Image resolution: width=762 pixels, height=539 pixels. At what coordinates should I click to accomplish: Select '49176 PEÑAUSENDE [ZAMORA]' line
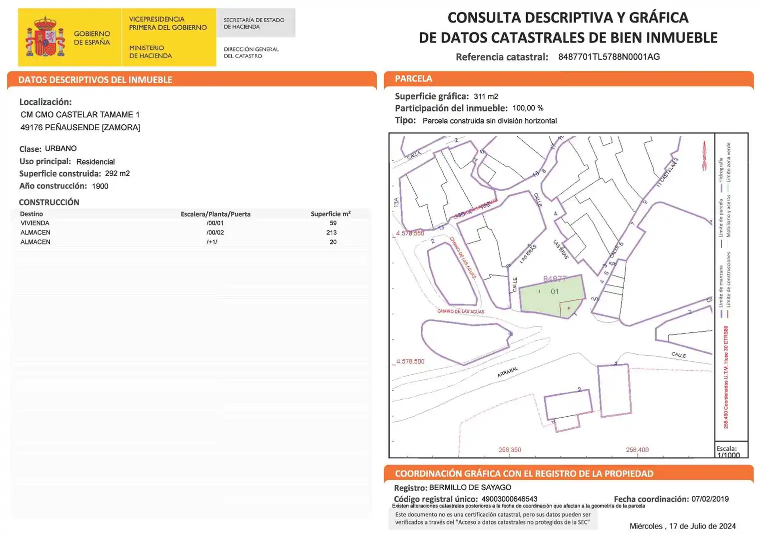pos(80,128)
